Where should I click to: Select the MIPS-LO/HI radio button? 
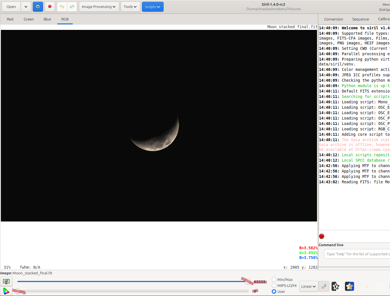274,285
